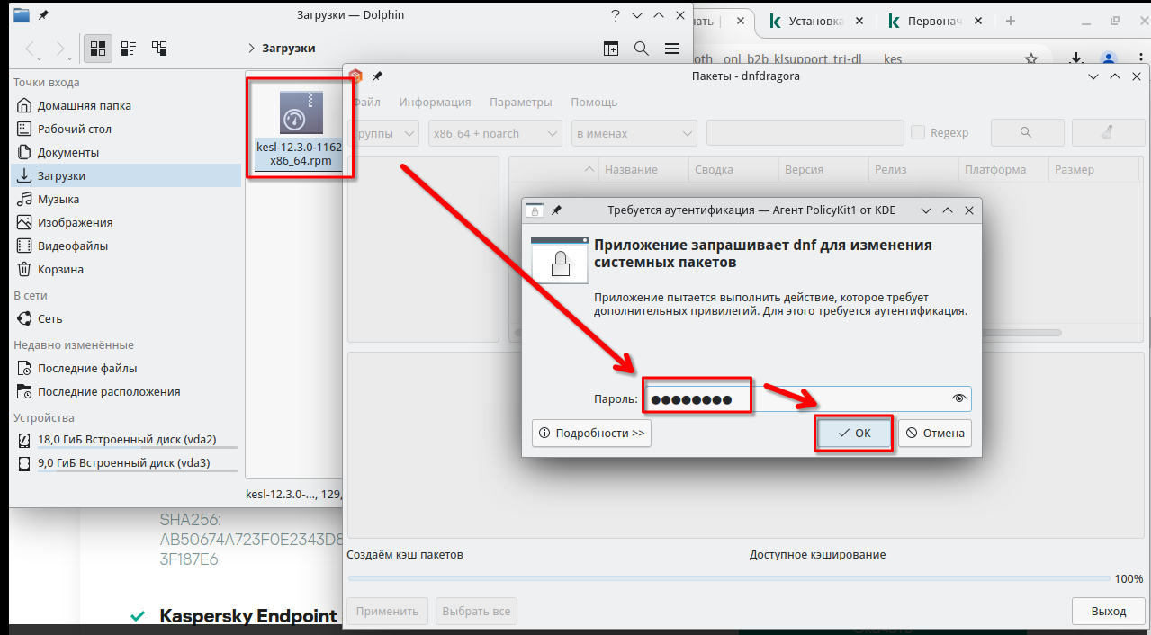Open the Параметры menu
The width and height of the screenshot is (1151, 635).
pyautogui.click(x=521, y=103)
